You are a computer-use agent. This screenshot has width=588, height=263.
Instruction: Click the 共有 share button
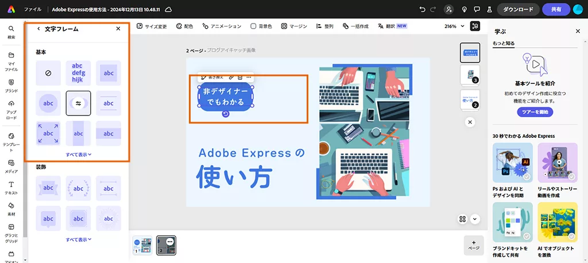(x=556, y=9)
